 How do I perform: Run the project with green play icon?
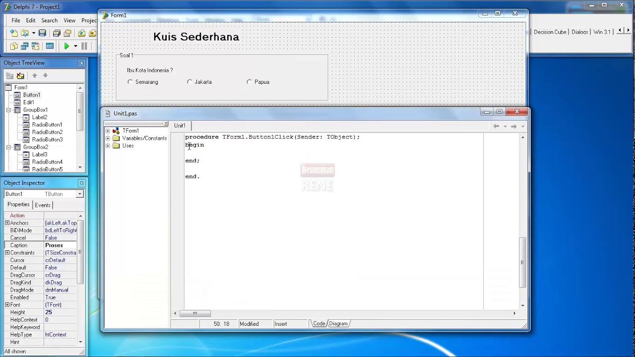tap(66, 46)
